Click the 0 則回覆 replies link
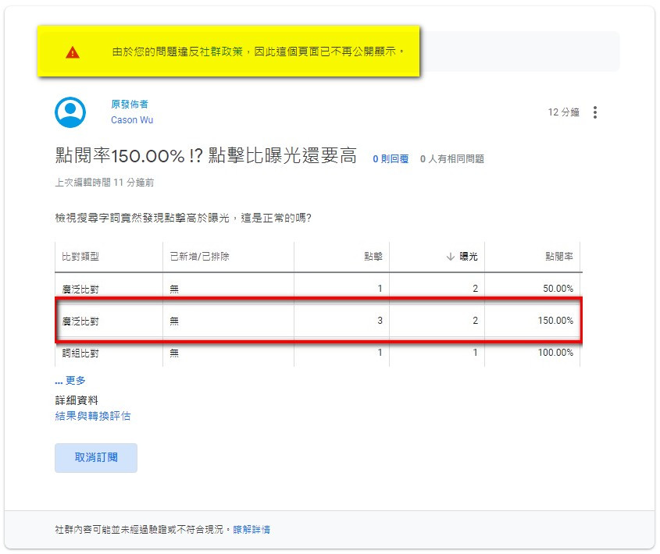The width and height of the screenshot is (660, 554). pyautogui.click(x=391, y=159)
